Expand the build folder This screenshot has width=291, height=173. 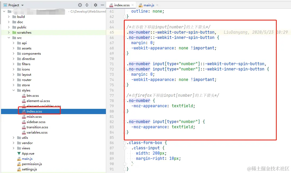coord(9,17)
